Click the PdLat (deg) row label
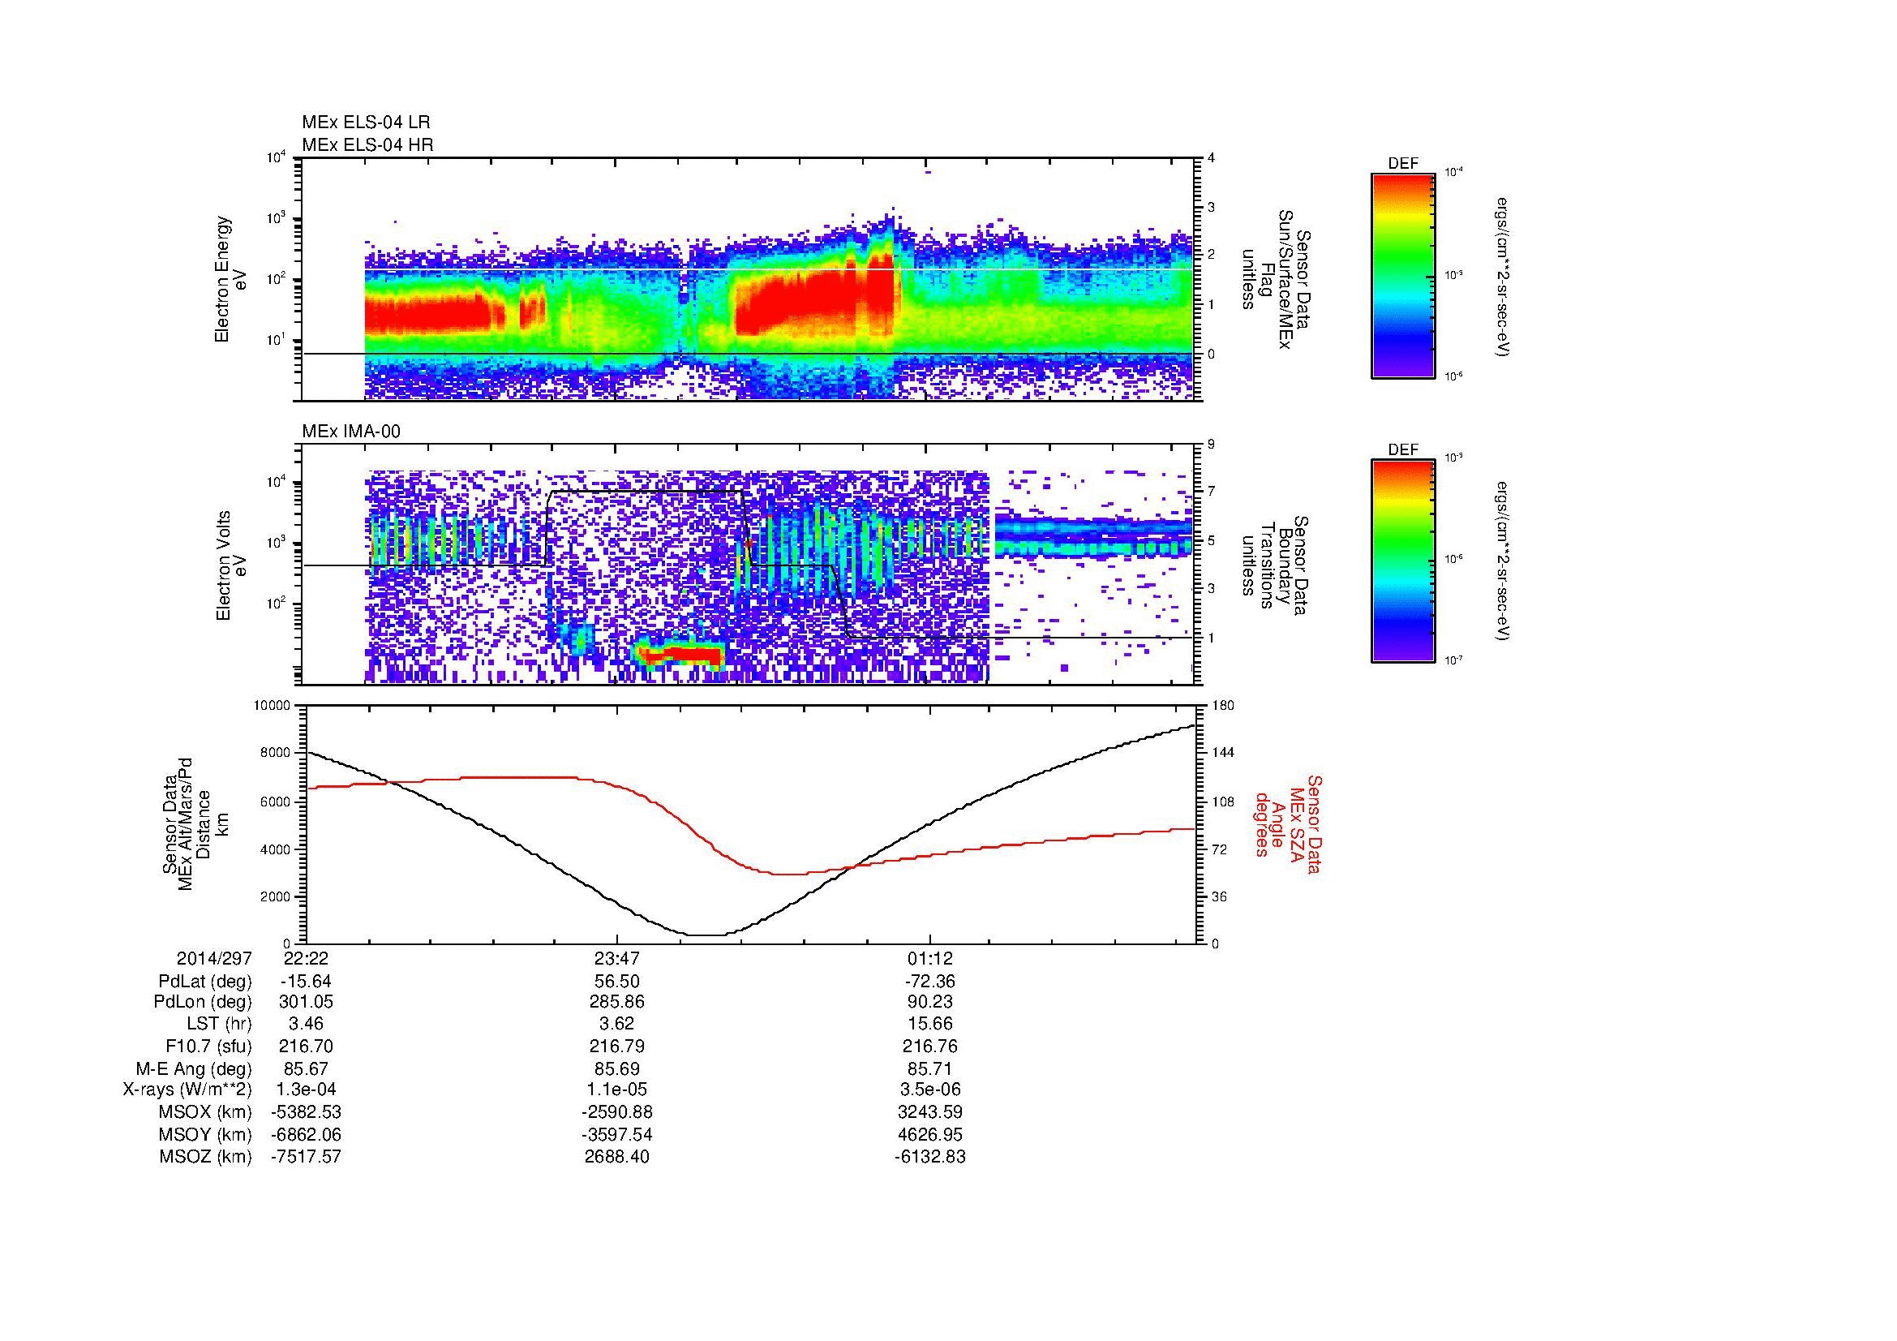Viewport: 1897px width, 1341px height. click(205, 982)
